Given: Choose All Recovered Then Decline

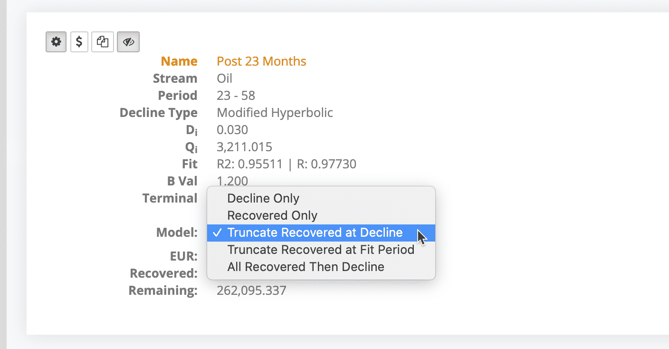Looking at the screenshot, I should (306, 267).
